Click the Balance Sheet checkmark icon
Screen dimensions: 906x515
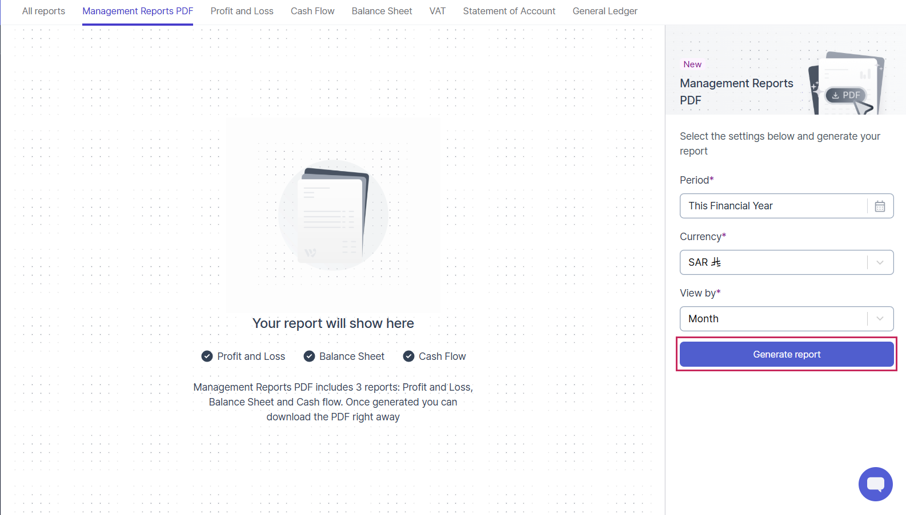click(309, 356)
